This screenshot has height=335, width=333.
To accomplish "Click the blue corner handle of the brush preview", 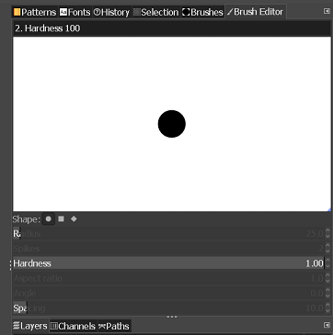I will (329, 209).
